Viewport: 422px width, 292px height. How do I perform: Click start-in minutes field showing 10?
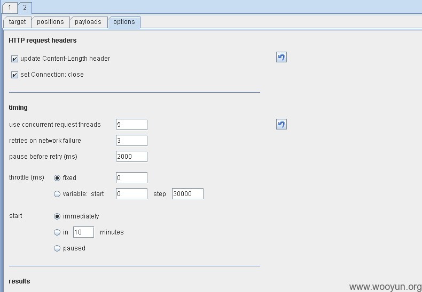click(83, 232)
